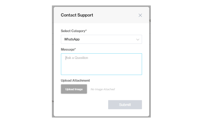
Task: Click dimmed backdrop left of the dialog
Action: [x=53, y=60]
